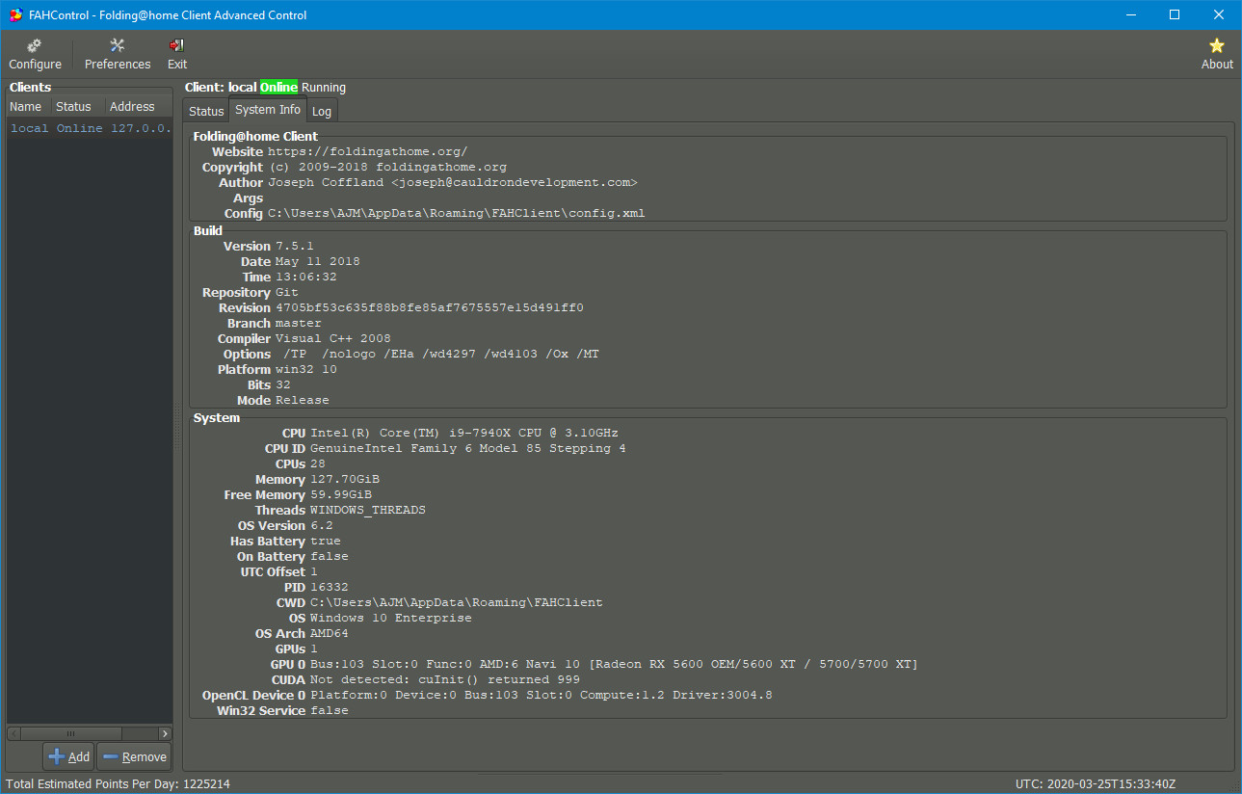
Task: Click the Author Joseph Coffland value
Action: pyautogui.click(x=452, y=182)
